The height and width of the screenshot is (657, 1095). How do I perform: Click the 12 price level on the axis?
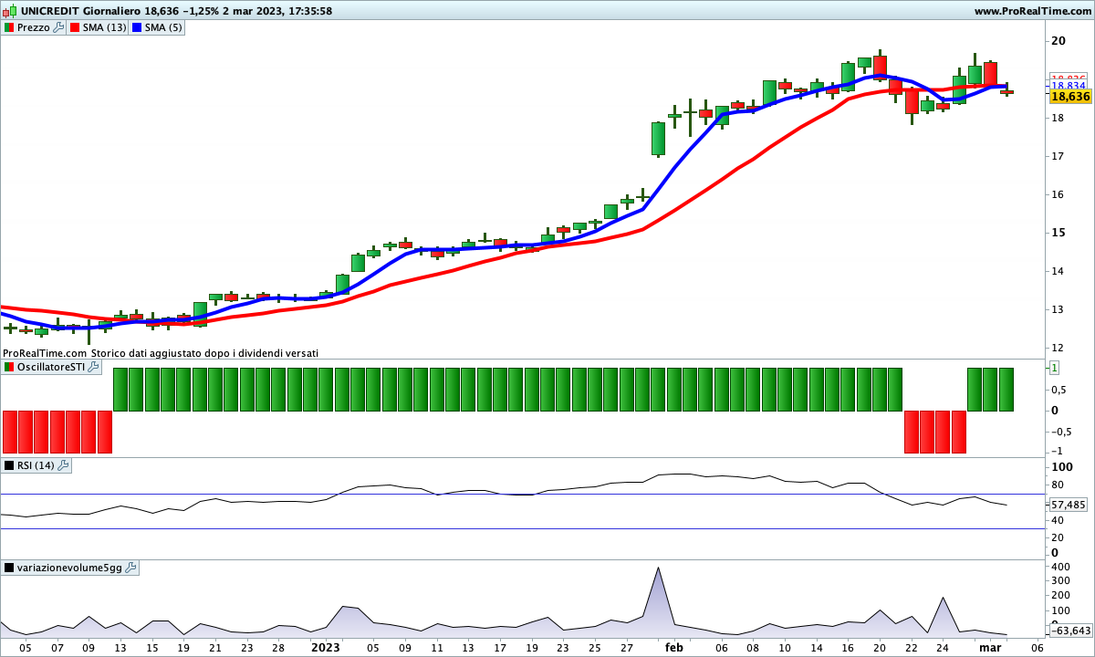coord(1058,348)
